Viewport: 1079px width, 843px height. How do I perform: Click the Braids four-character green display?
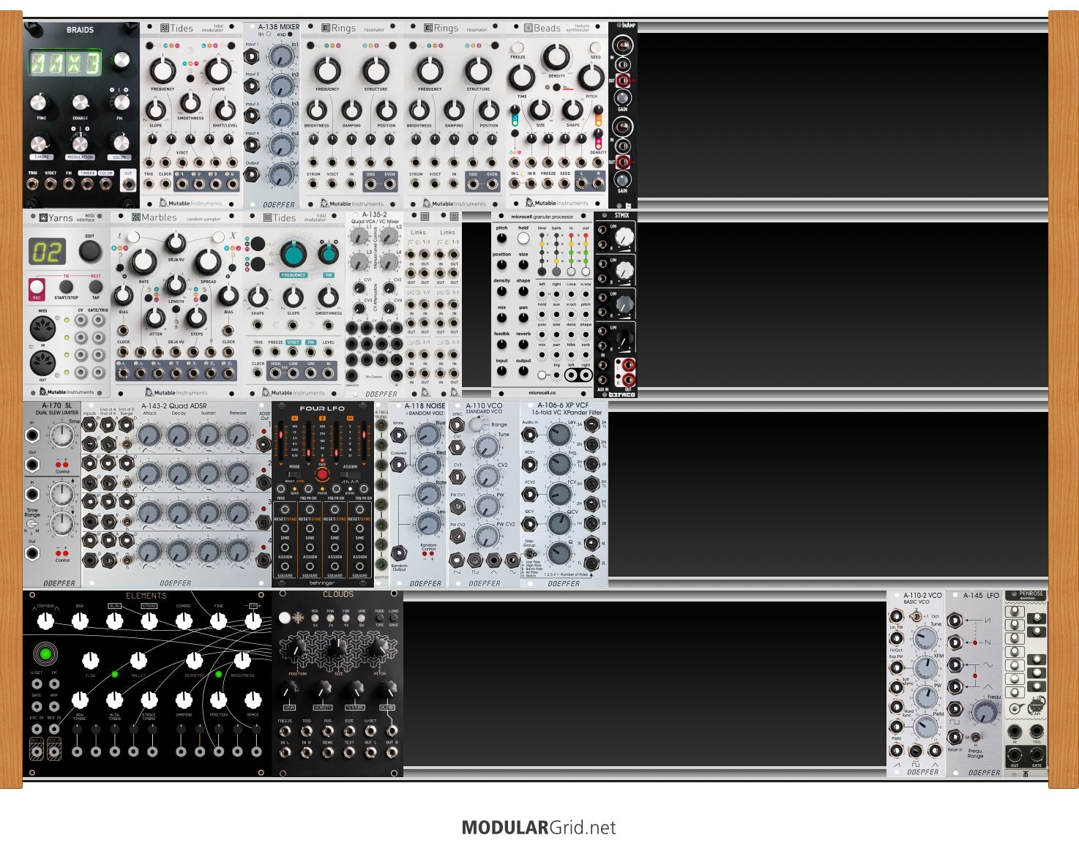pyautogui.click(x=64, y=63)
